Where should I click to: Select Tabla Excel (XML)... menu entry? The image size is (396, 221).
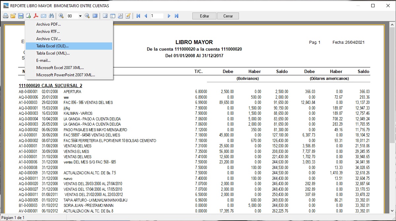point(69,53)
